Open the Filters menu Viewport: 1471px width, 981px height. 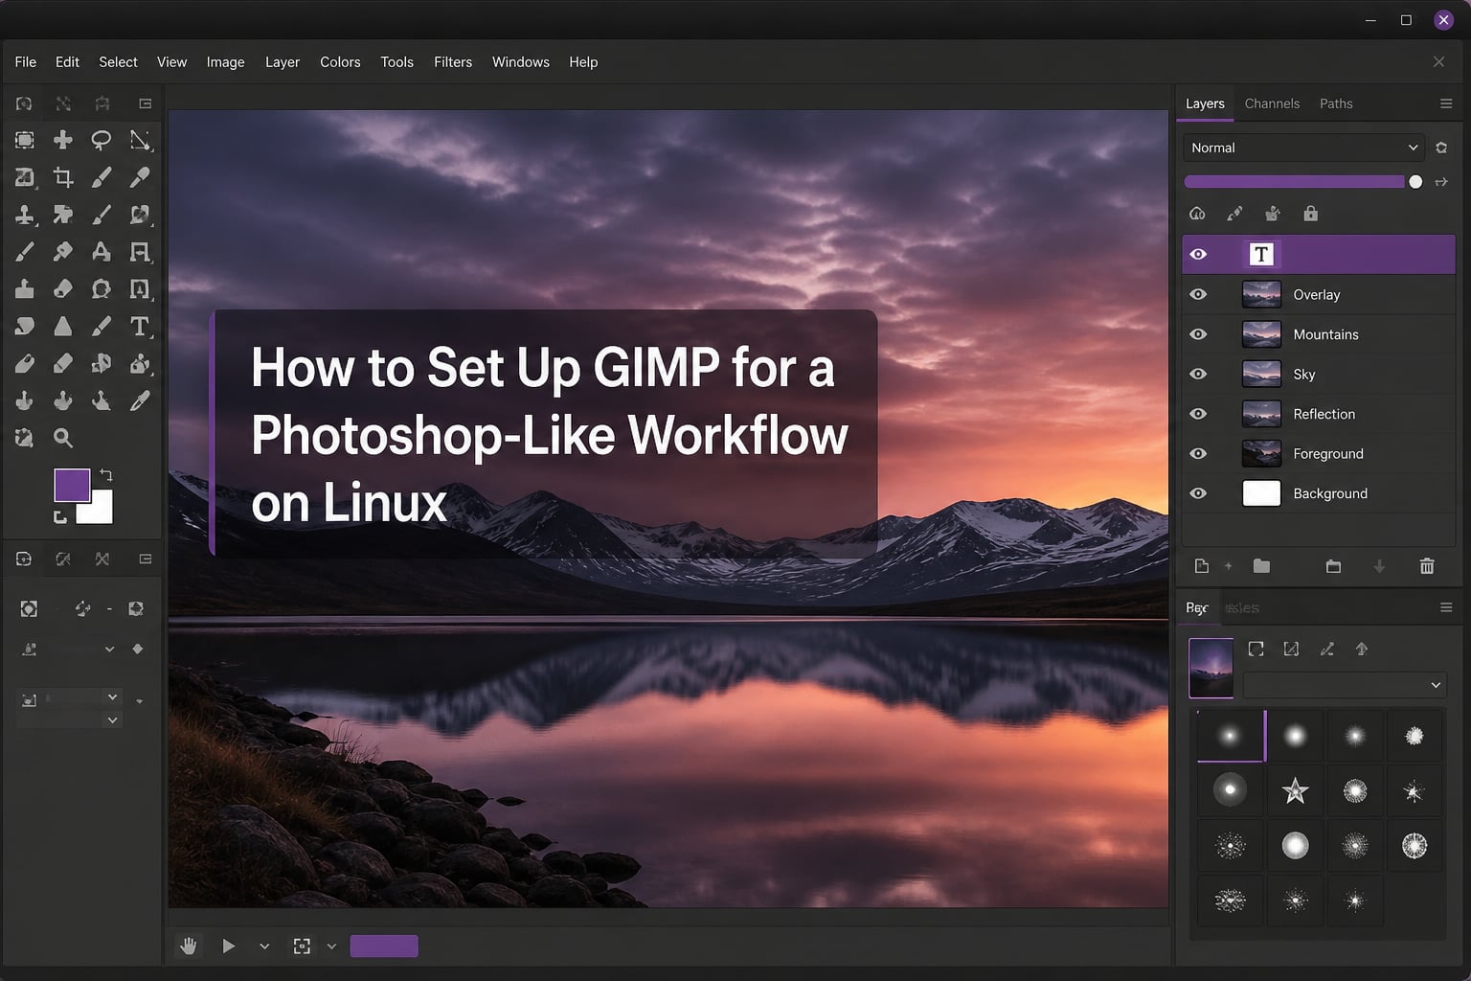(x=453, y=61)
